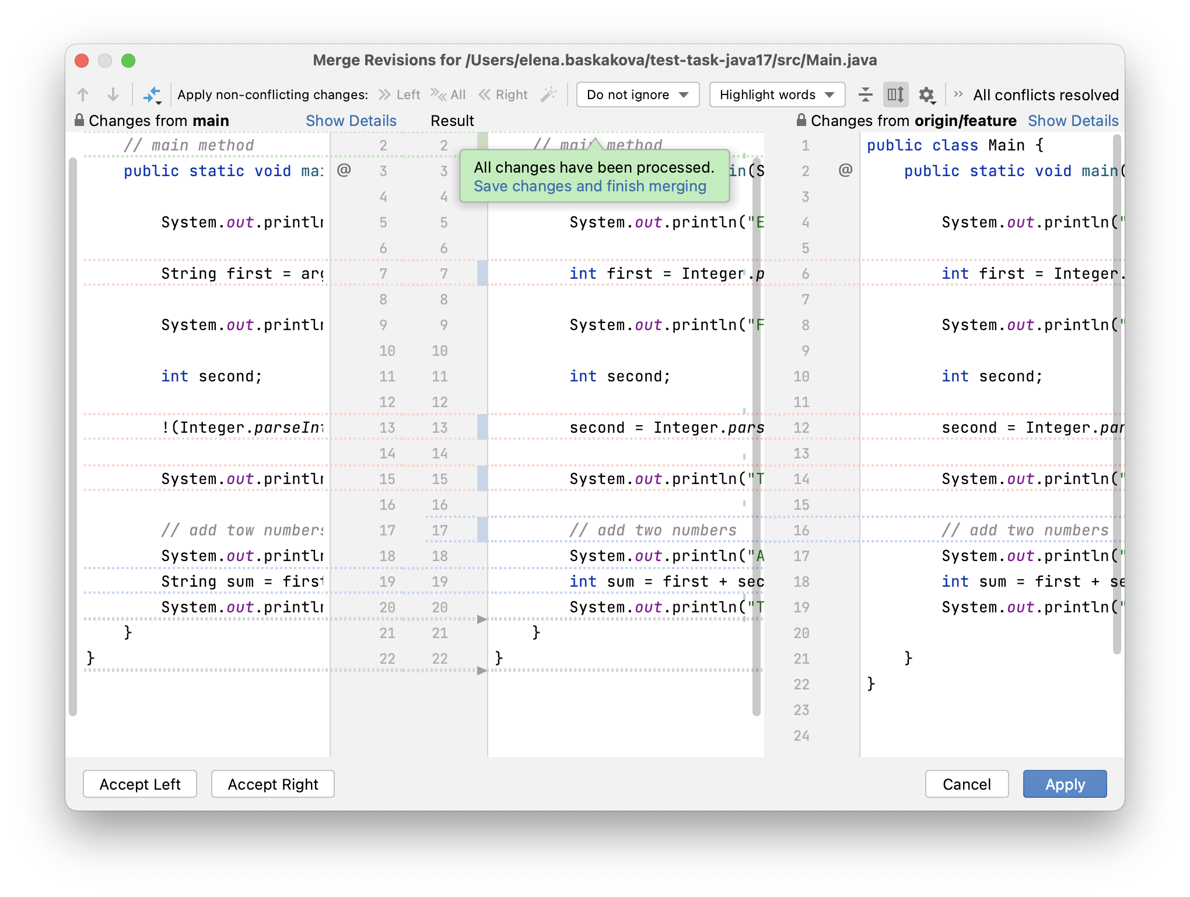Collapse unchanged fragments icon

pyautogui.click(x=866, y=94)
